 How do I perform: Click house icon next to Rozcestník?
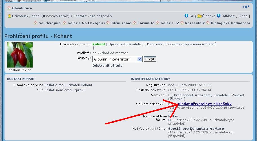pos(182,23)
